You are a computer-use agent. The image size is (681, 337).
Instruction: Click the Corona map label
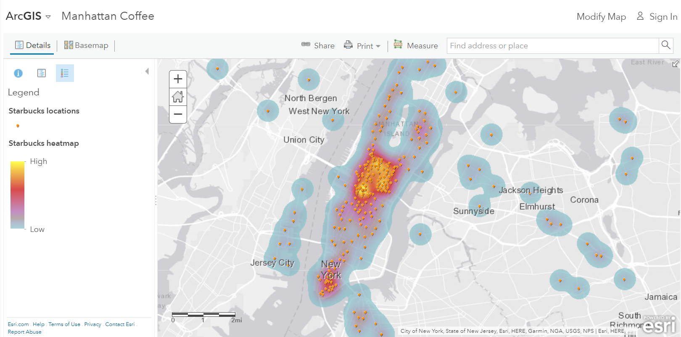[584, 200]
